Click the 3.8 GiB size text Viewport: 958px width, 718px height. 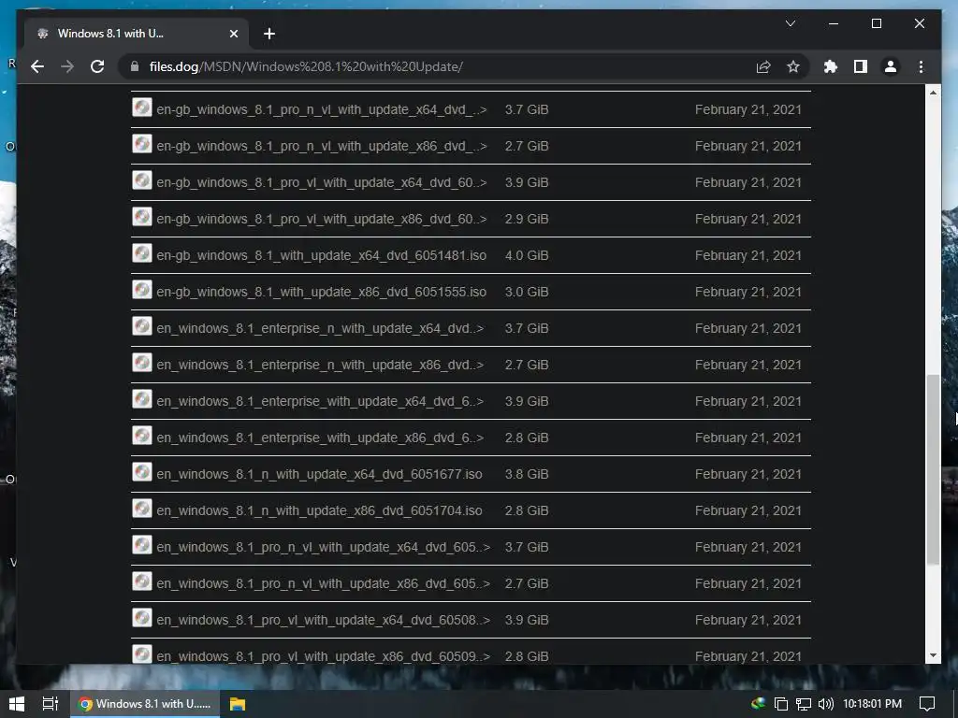point(527,474)
